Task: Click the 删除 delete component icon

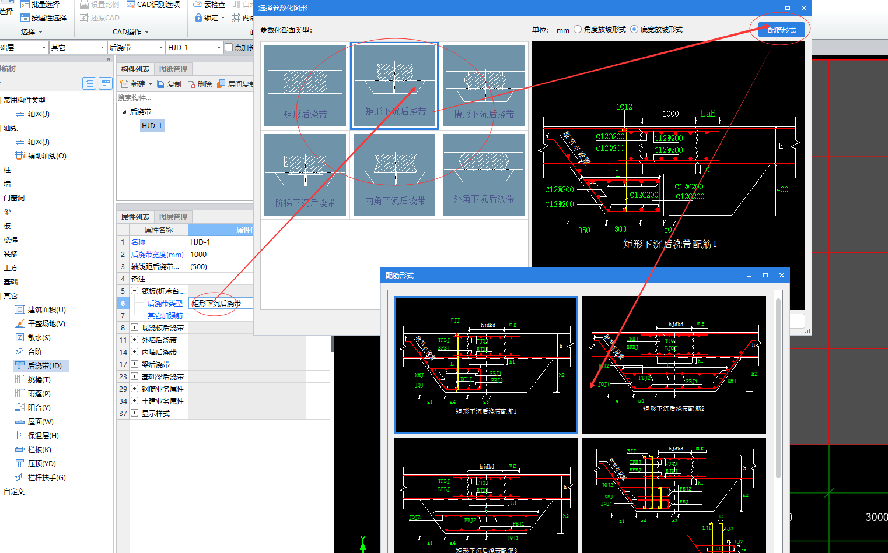Action: (191, 84)
